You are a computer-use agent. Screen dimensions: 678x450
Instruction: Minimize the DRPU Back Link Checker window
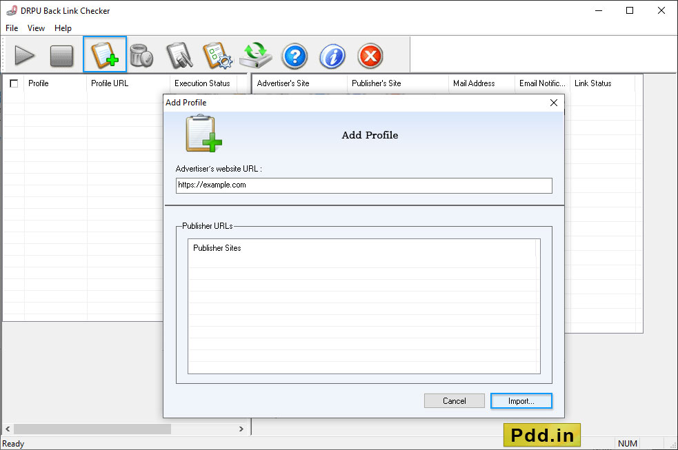pyautogui.click(x=599, y=10)
